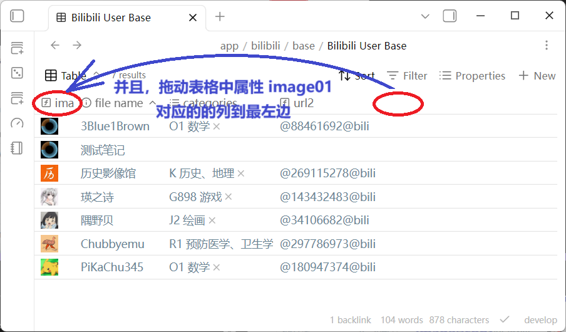Click the PiKaChu345 avatar thumbnail
This screenshot has width=566, height=332.
click(x=49, y=267)
